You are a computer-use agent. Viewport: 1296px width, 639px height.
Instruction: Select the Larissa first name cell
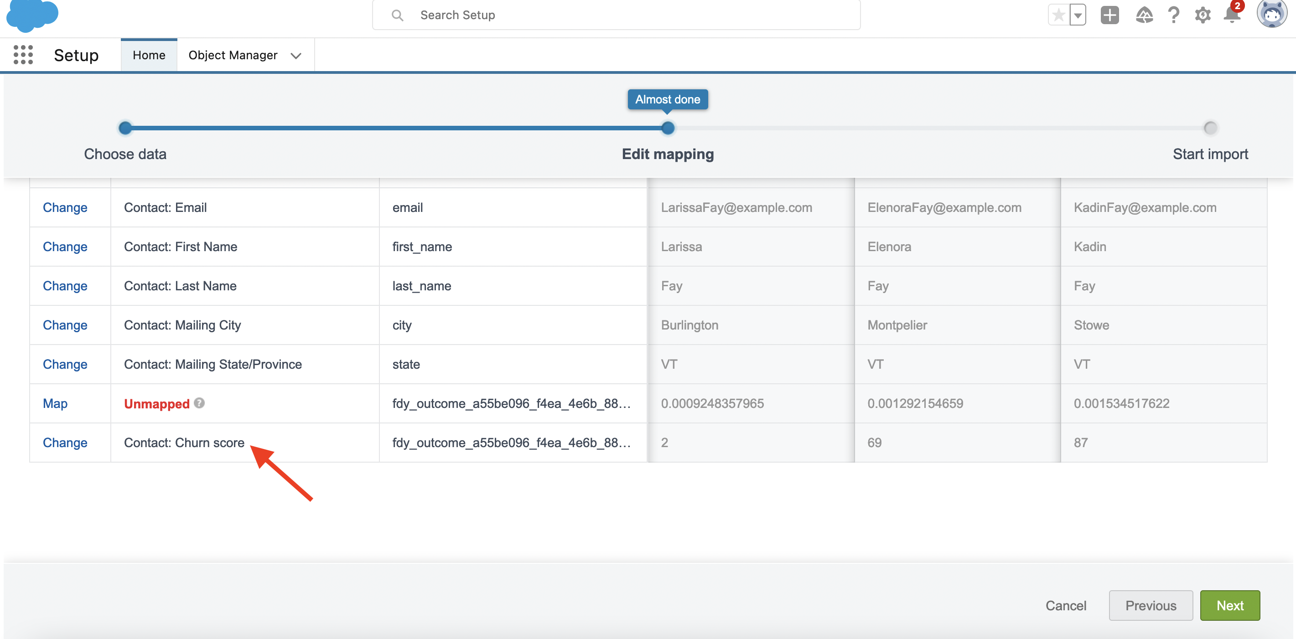750,247
